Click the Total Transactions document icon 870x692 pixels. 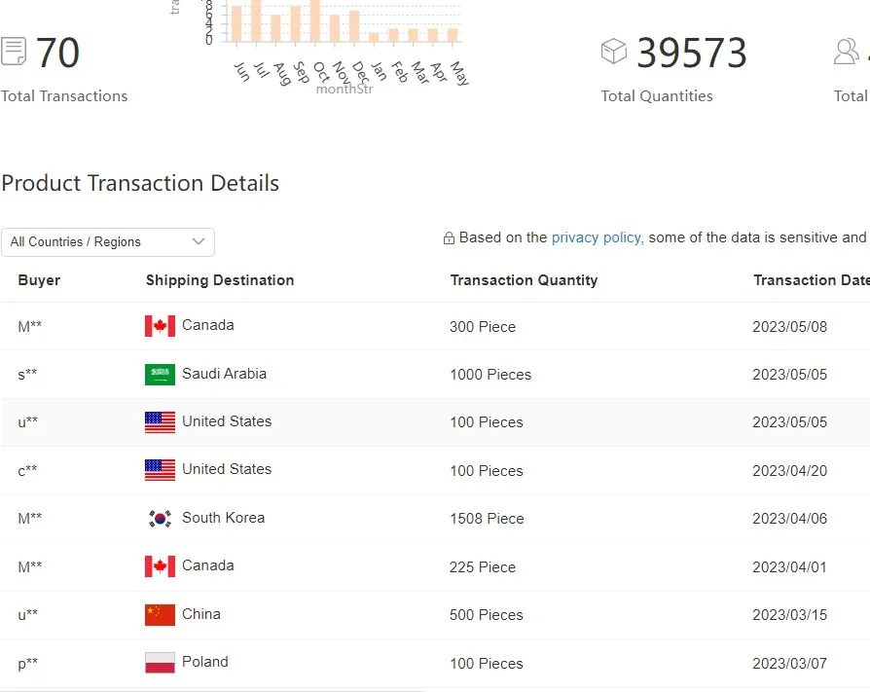pyautogui.click(x=14, y=51)
